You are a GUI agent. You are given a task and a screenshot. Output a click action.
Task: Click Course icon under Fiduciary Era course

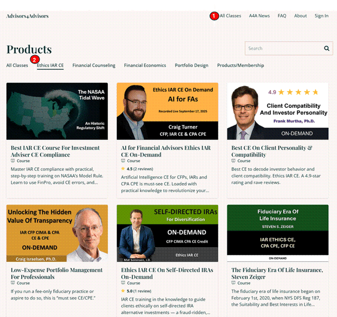pos(234,283)
